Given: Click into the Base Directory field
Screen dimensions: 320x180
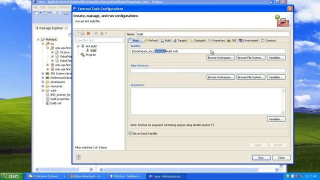Looking at the screenshot, I should [x=208, y=70].
